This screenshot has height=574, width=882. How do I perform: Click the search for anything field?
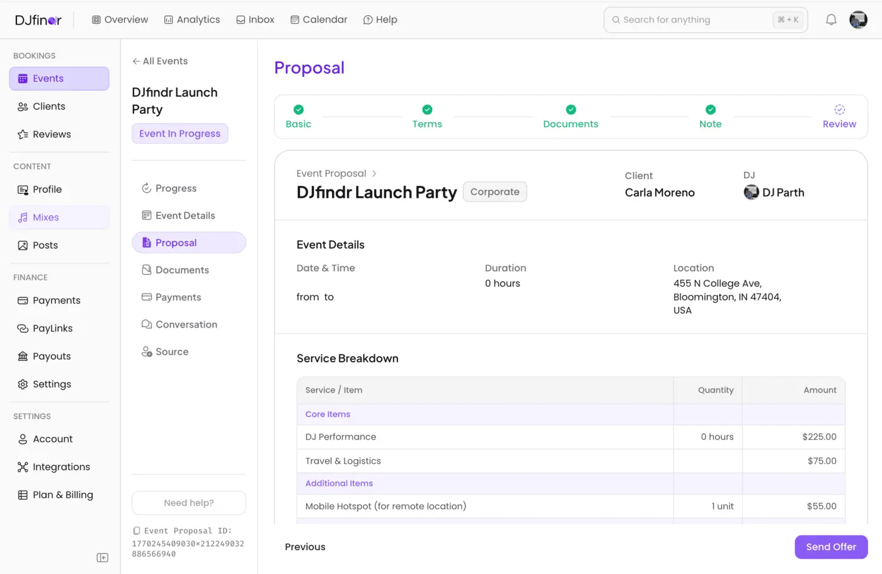pos(706,20)
